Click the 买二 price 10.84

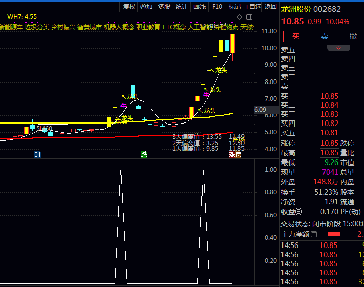tap(329, 105)
